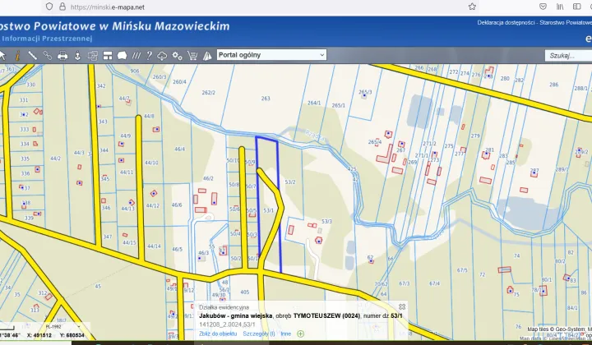Open the layout panels icon
The image size is (592, 345).
108,56
